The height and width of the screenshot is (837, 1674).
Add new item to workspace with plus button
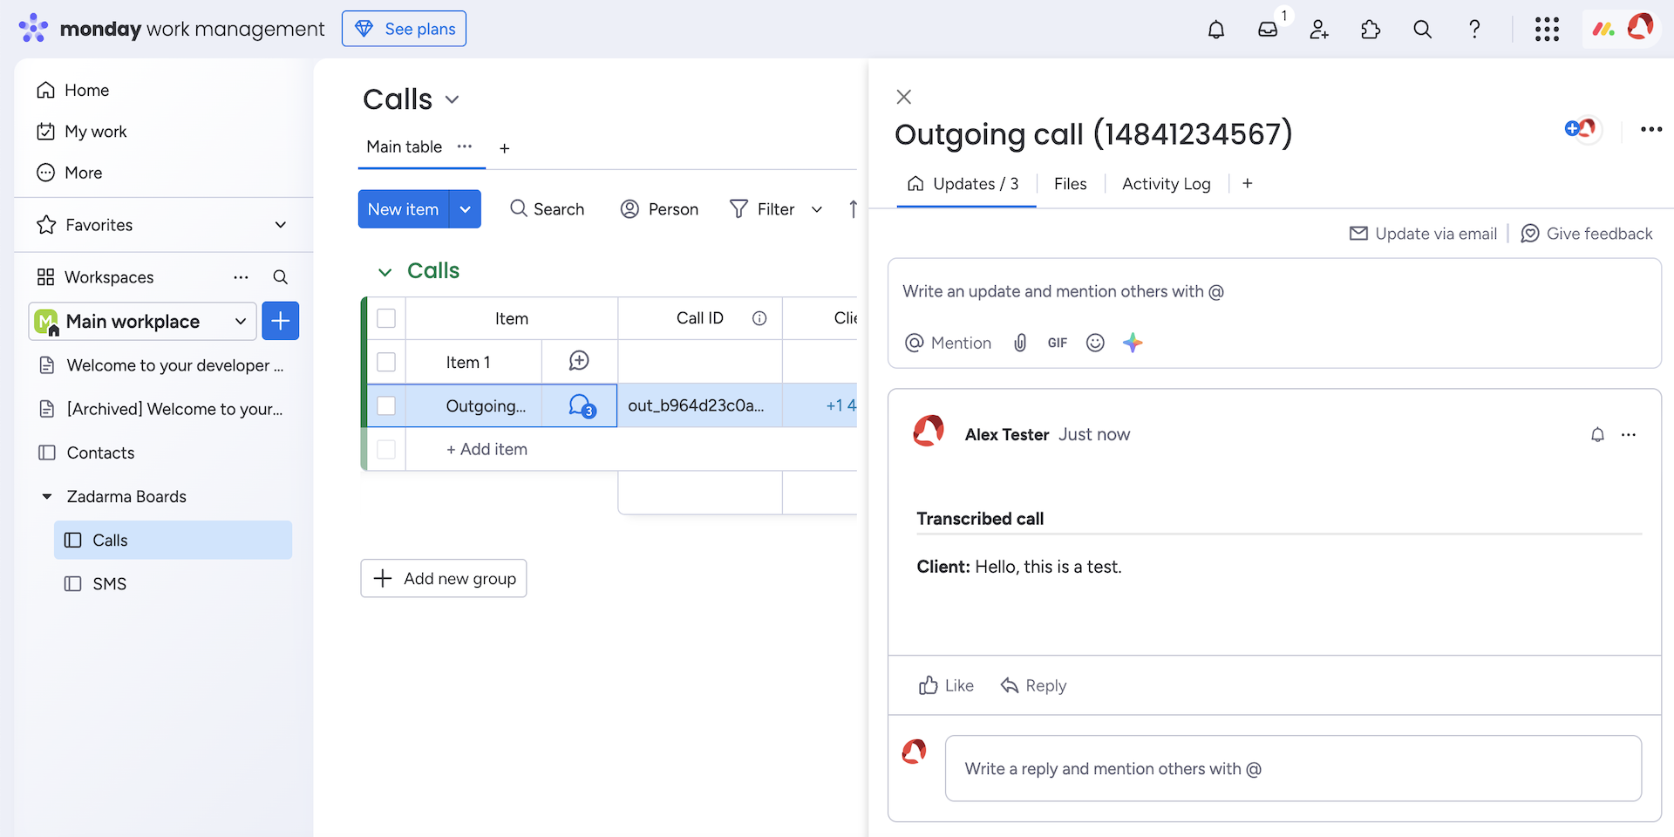coord(280,321)
